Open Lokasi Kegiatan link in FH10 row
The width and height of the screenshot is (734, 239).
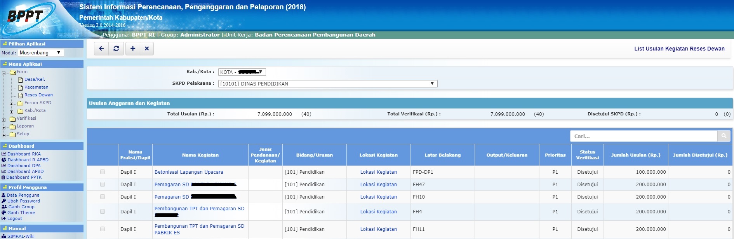click(378, 197)
